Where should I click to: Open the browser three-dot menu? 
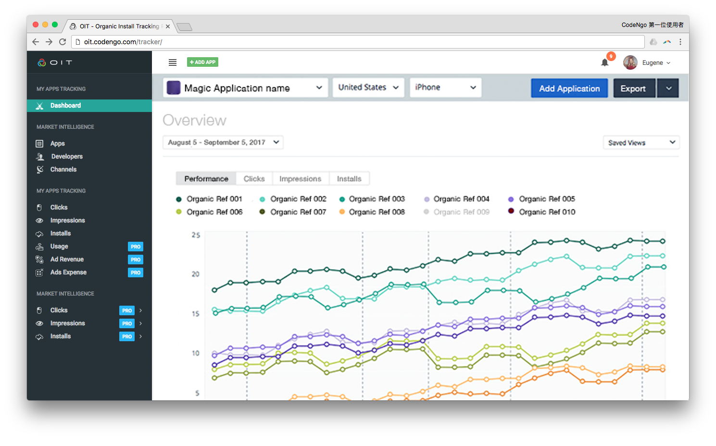coord(680,42)
